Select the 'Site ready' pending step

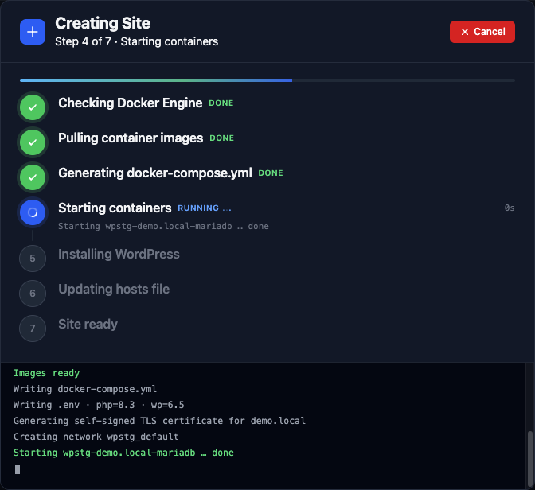click(88, 324)
